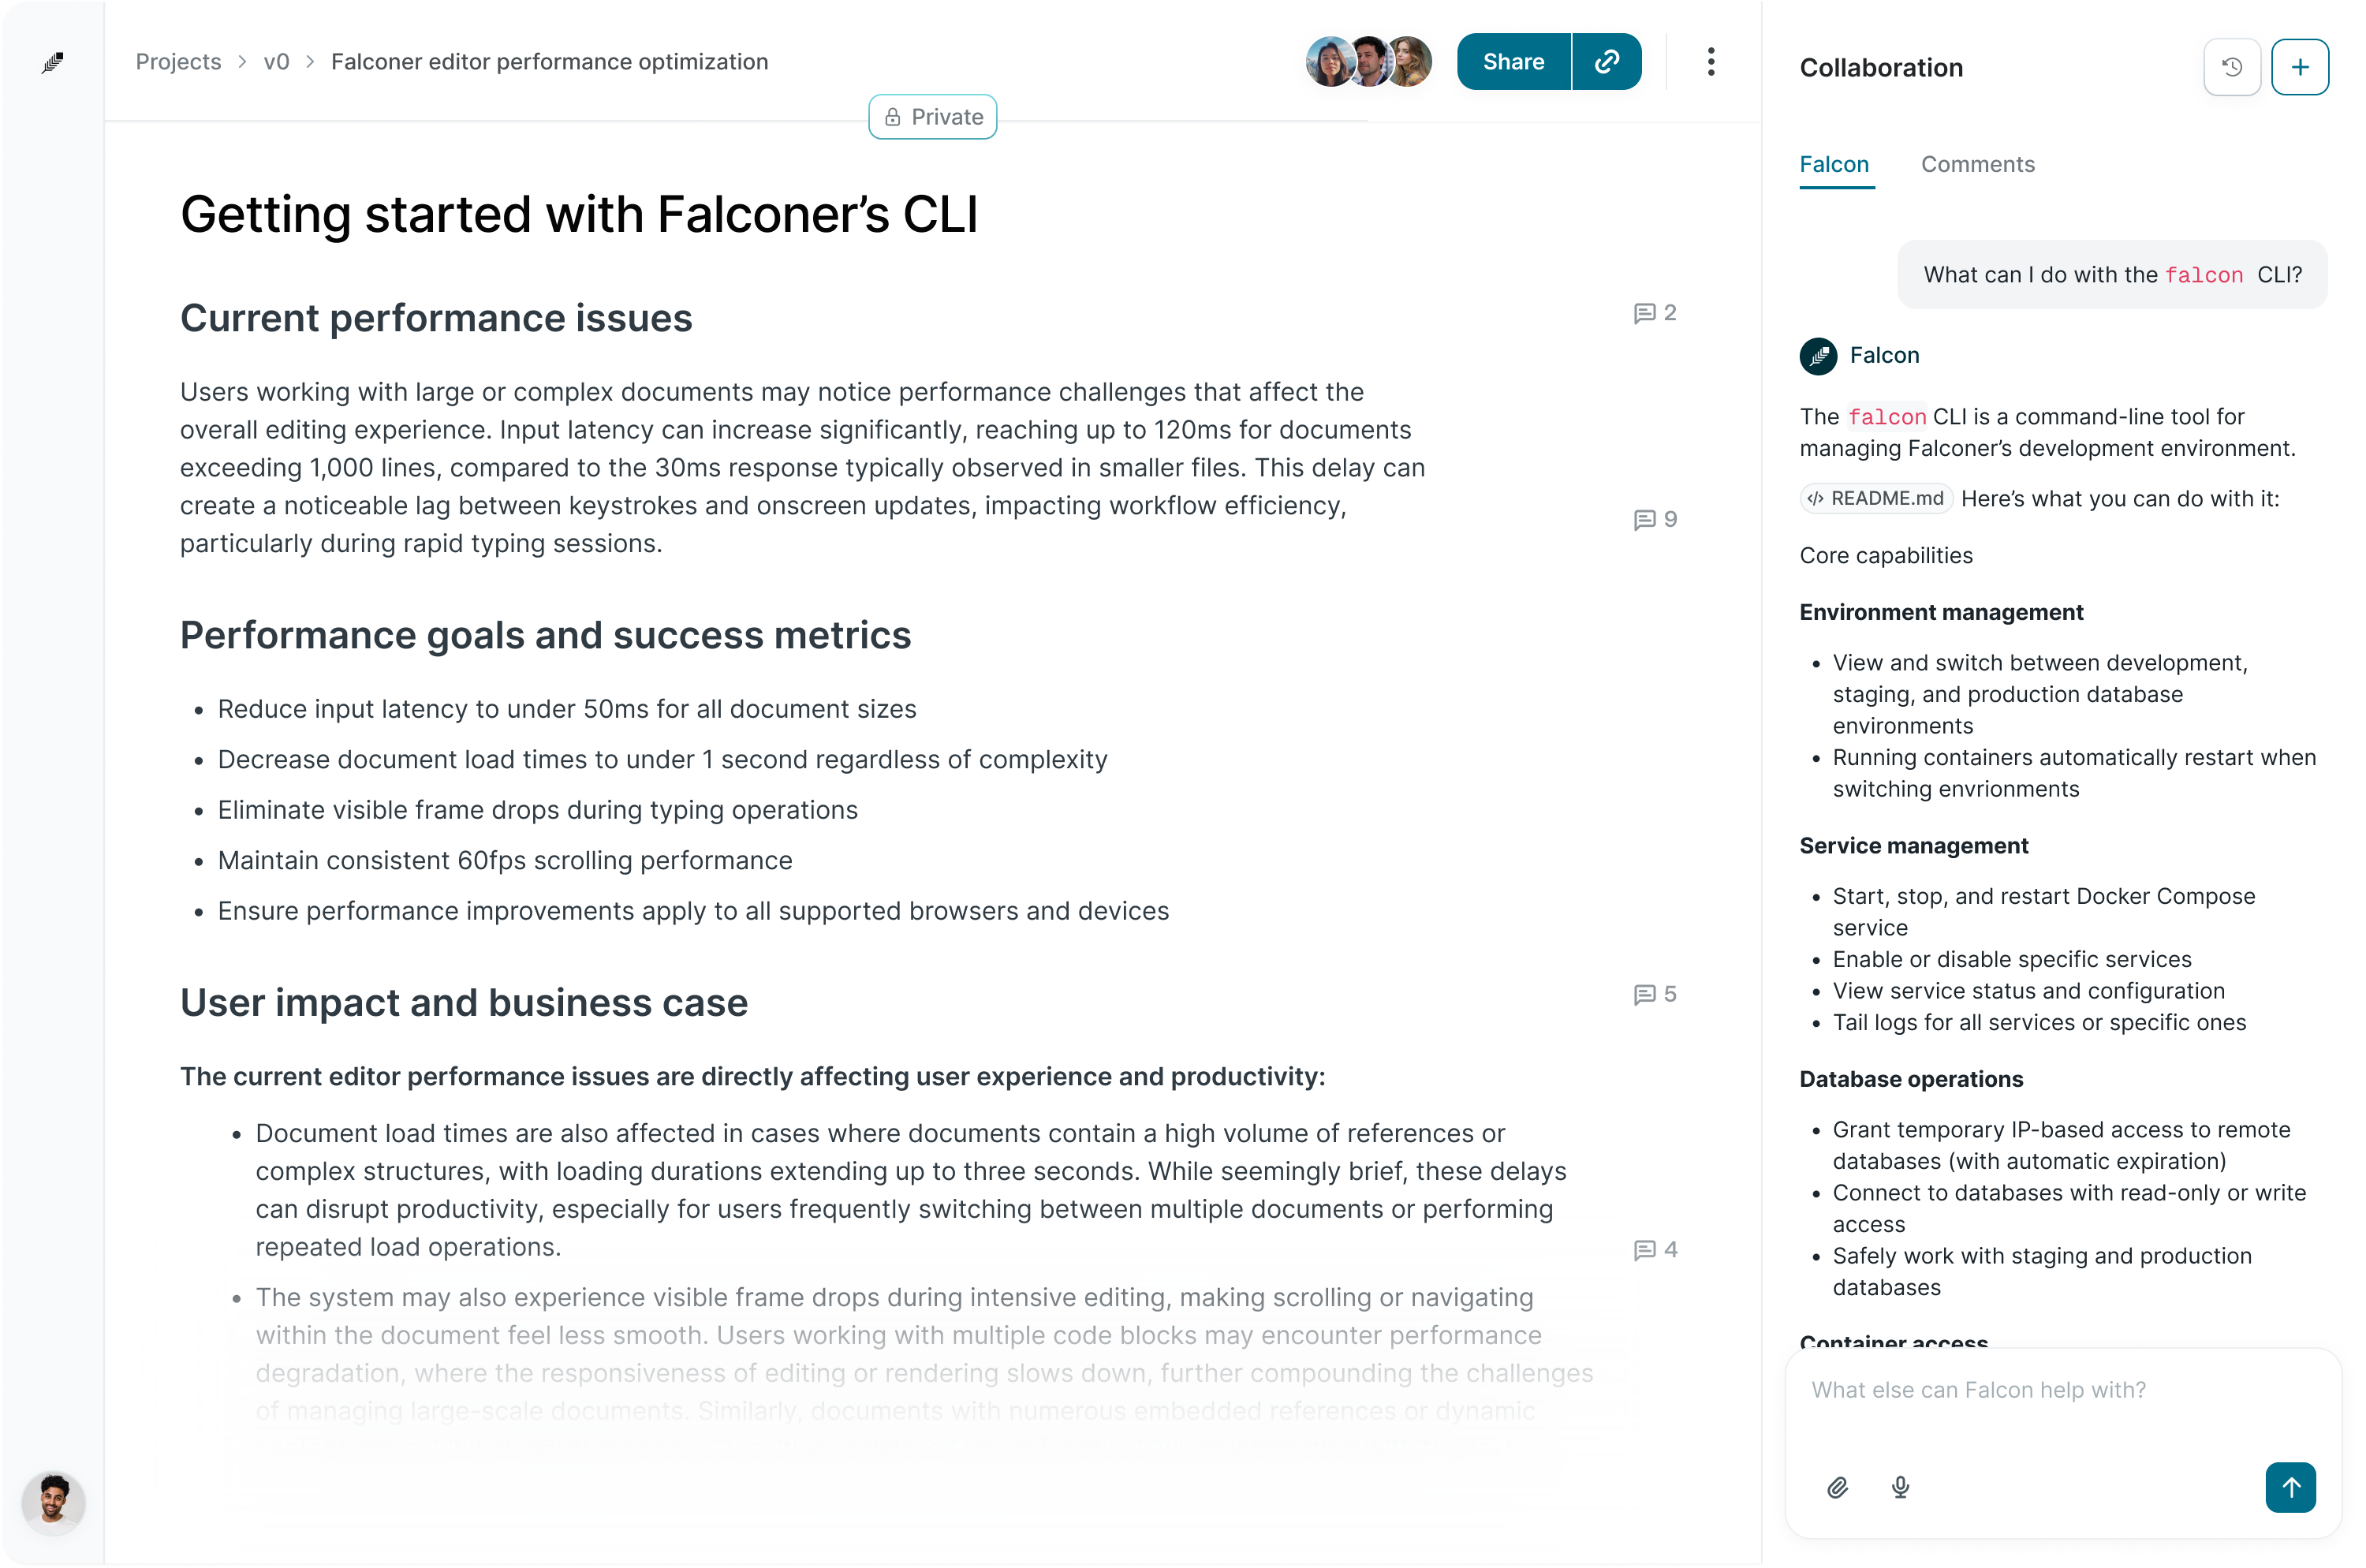This screenshot has width=2366, height=1568.
Task: Click the Falconer feather logo in sidebar
Action: [x=53, y=63]
